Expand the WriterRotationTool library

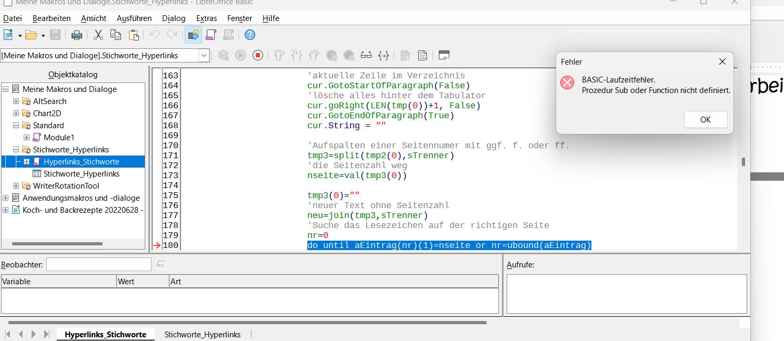tap(16, 186)
